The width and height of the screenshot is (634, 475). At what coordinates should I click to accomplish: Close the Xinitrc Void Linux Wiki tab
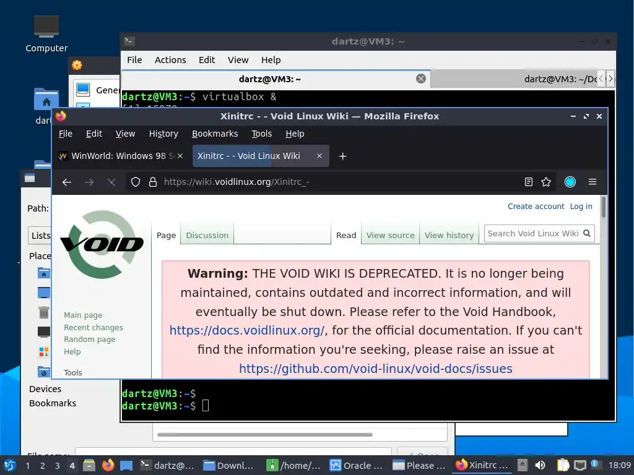tap(319, 156)
